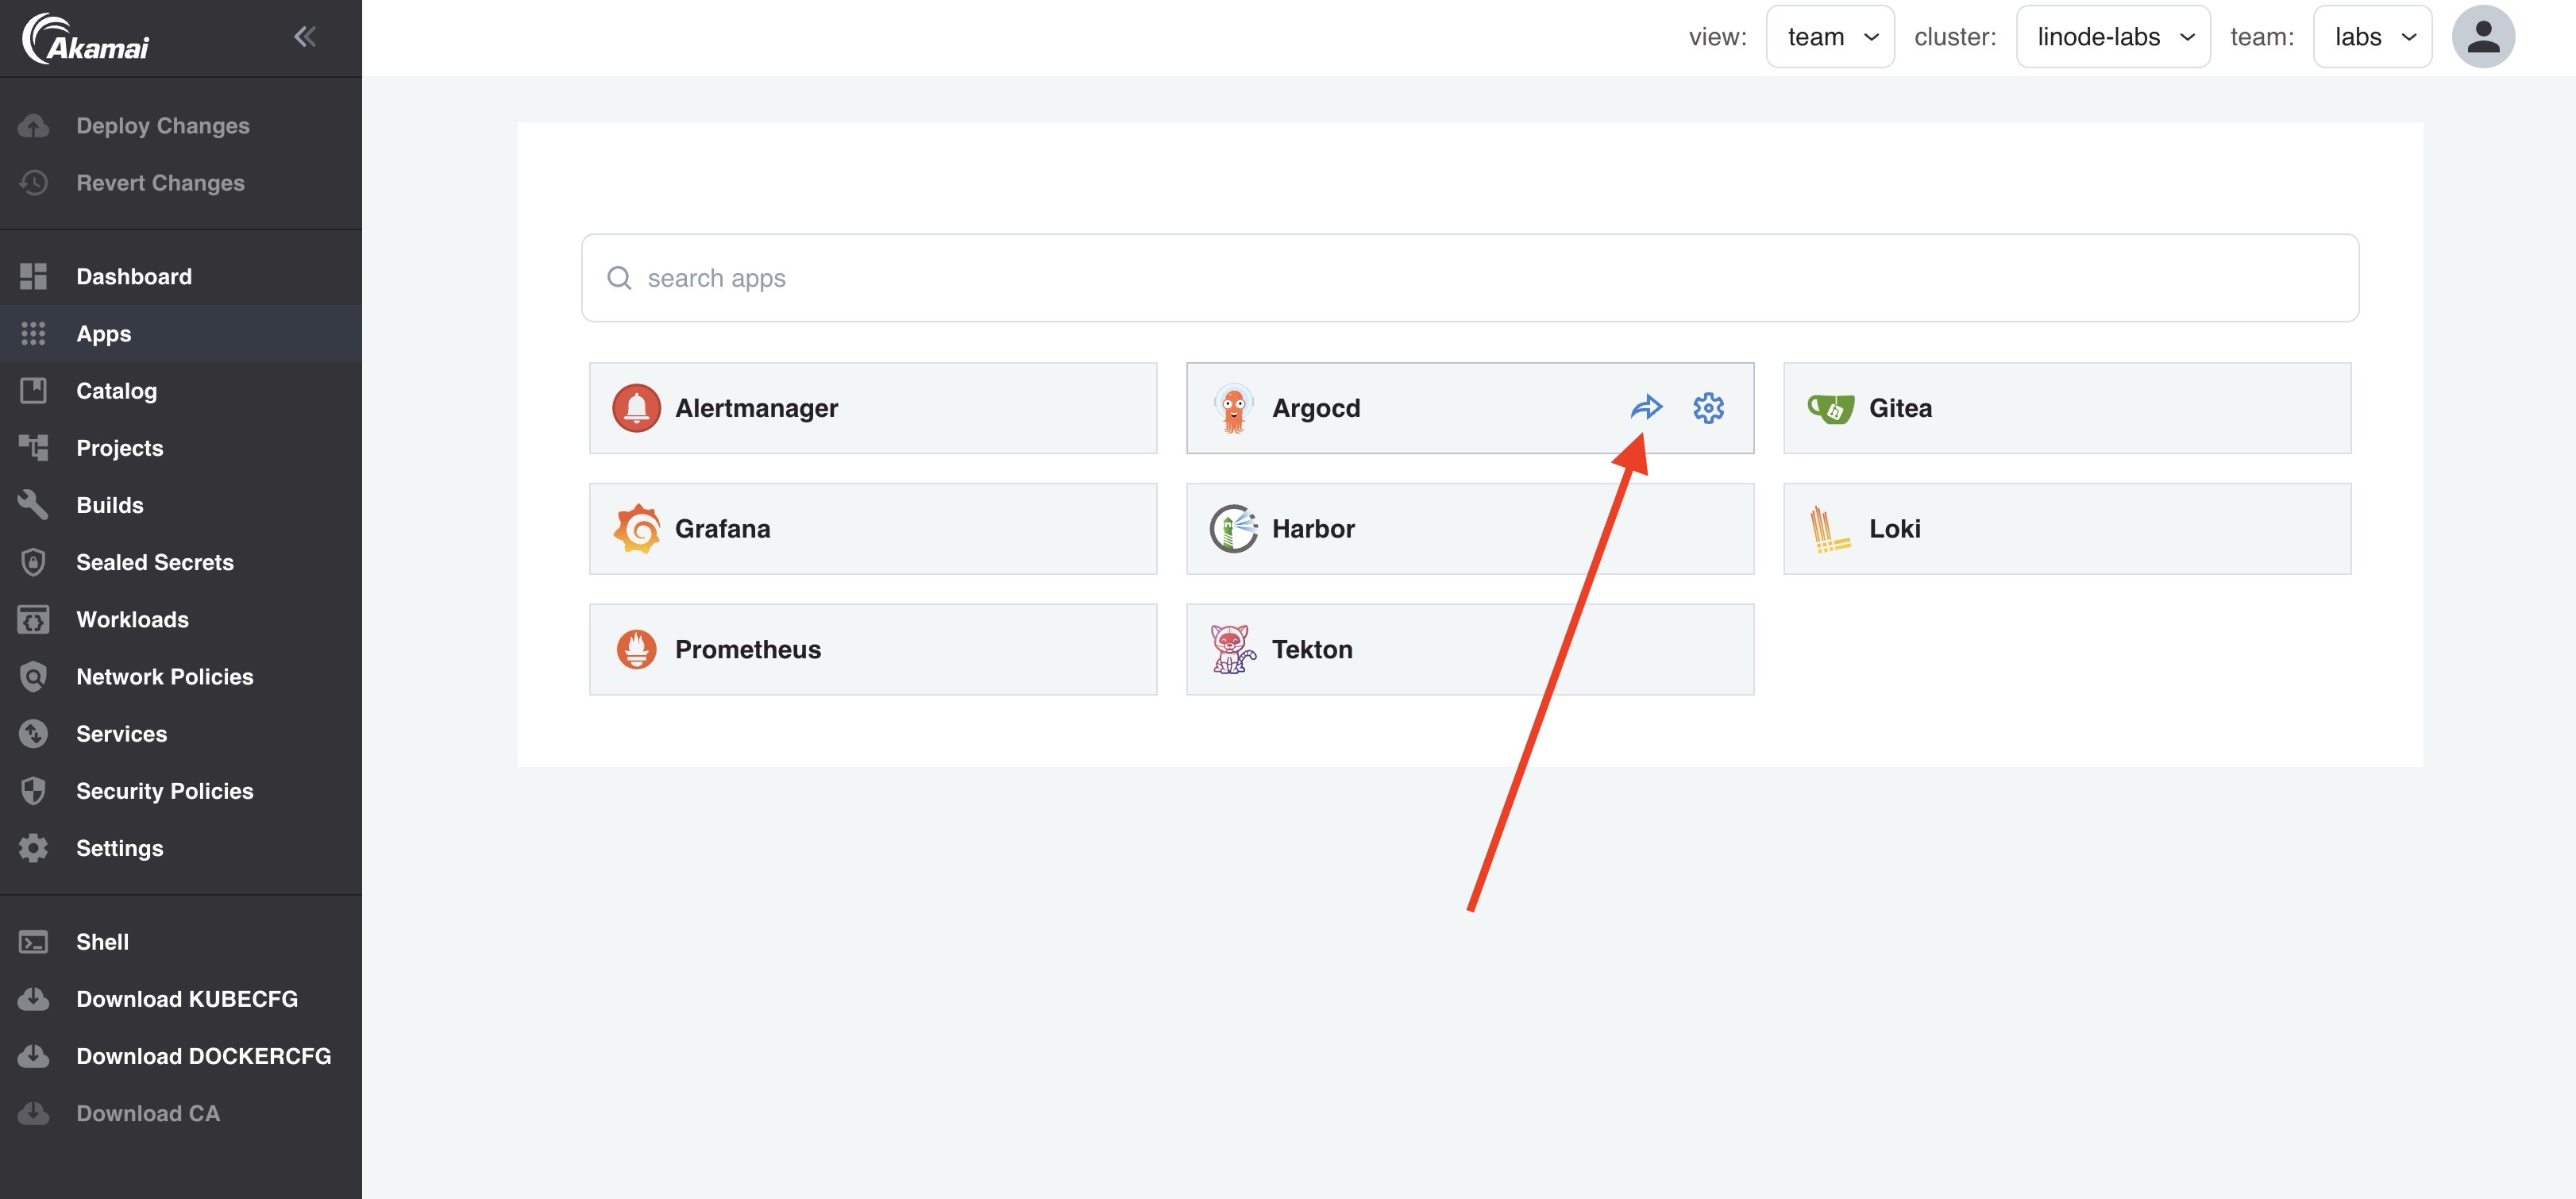Click the Deploy Changes label
Viewport: 2576px width, 1199px height.
(x=163, y=126)
